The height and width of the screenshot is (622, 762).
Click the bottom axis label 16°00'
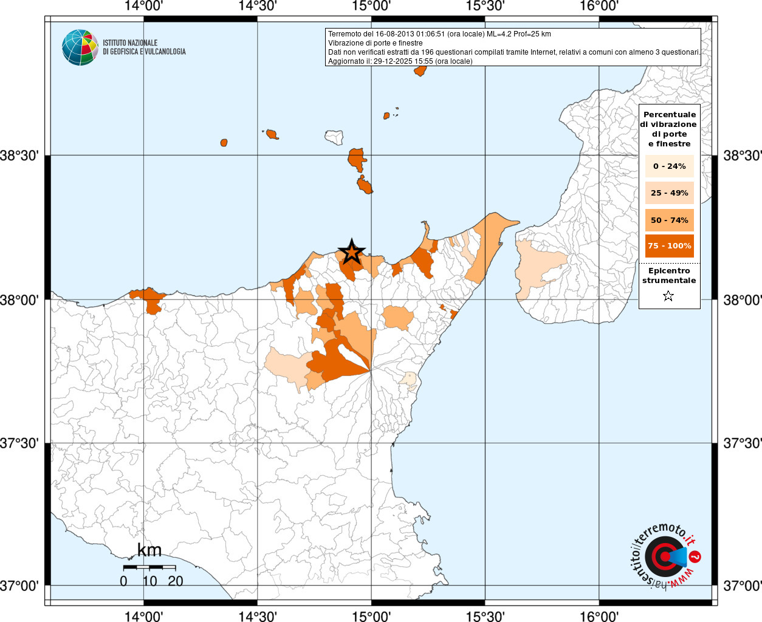click(x=599, y=617)
